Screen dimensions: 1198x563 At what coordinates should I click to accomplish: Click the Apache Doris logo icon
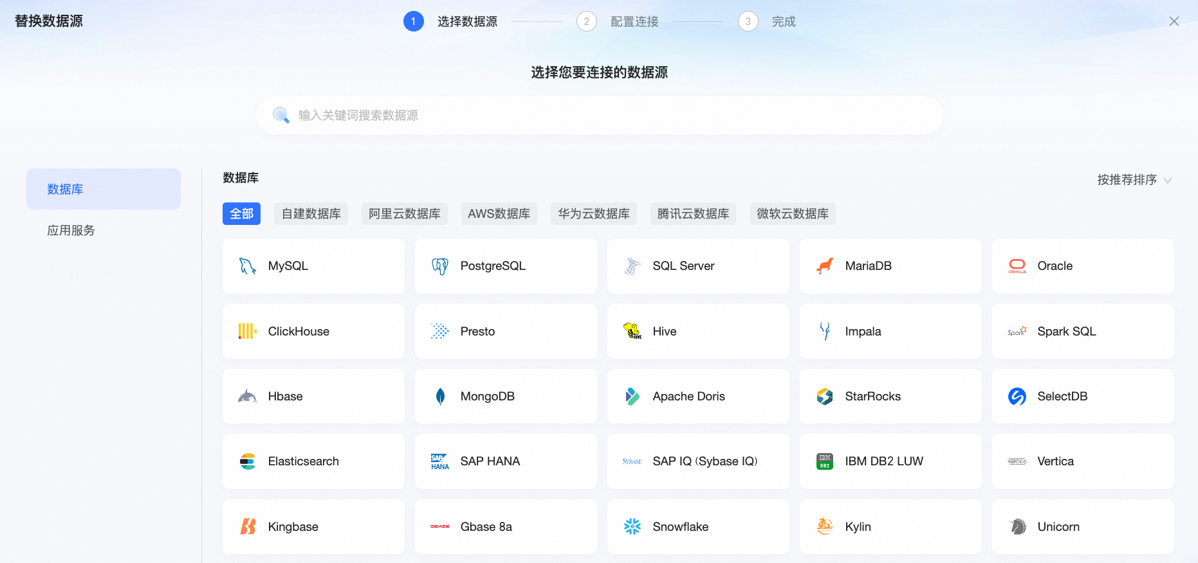pos(632,397)
